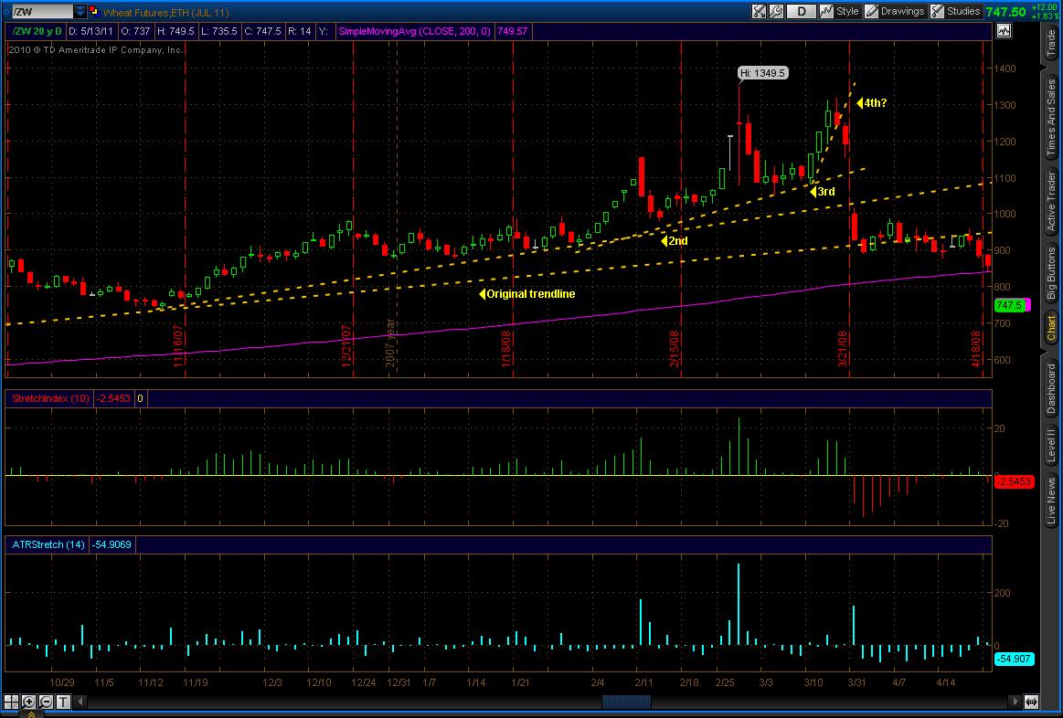The image size is (1063, 718).
Task: Open chart settings wrench icon
Action: (x=776, y=12)
